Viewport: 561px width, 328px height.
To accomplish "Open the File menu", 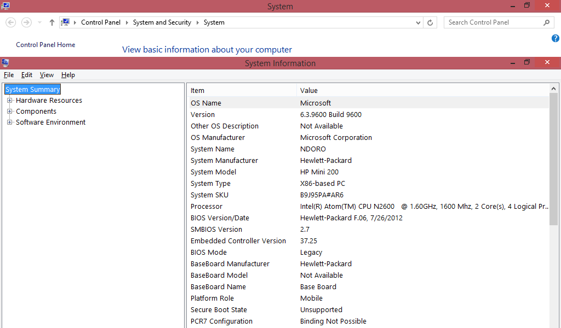I will (x=8, y=75).
